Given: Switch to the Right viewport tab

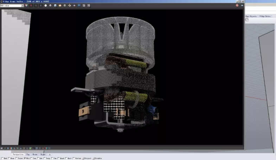Looking at the screenshot, I should (x=43, y=154).
